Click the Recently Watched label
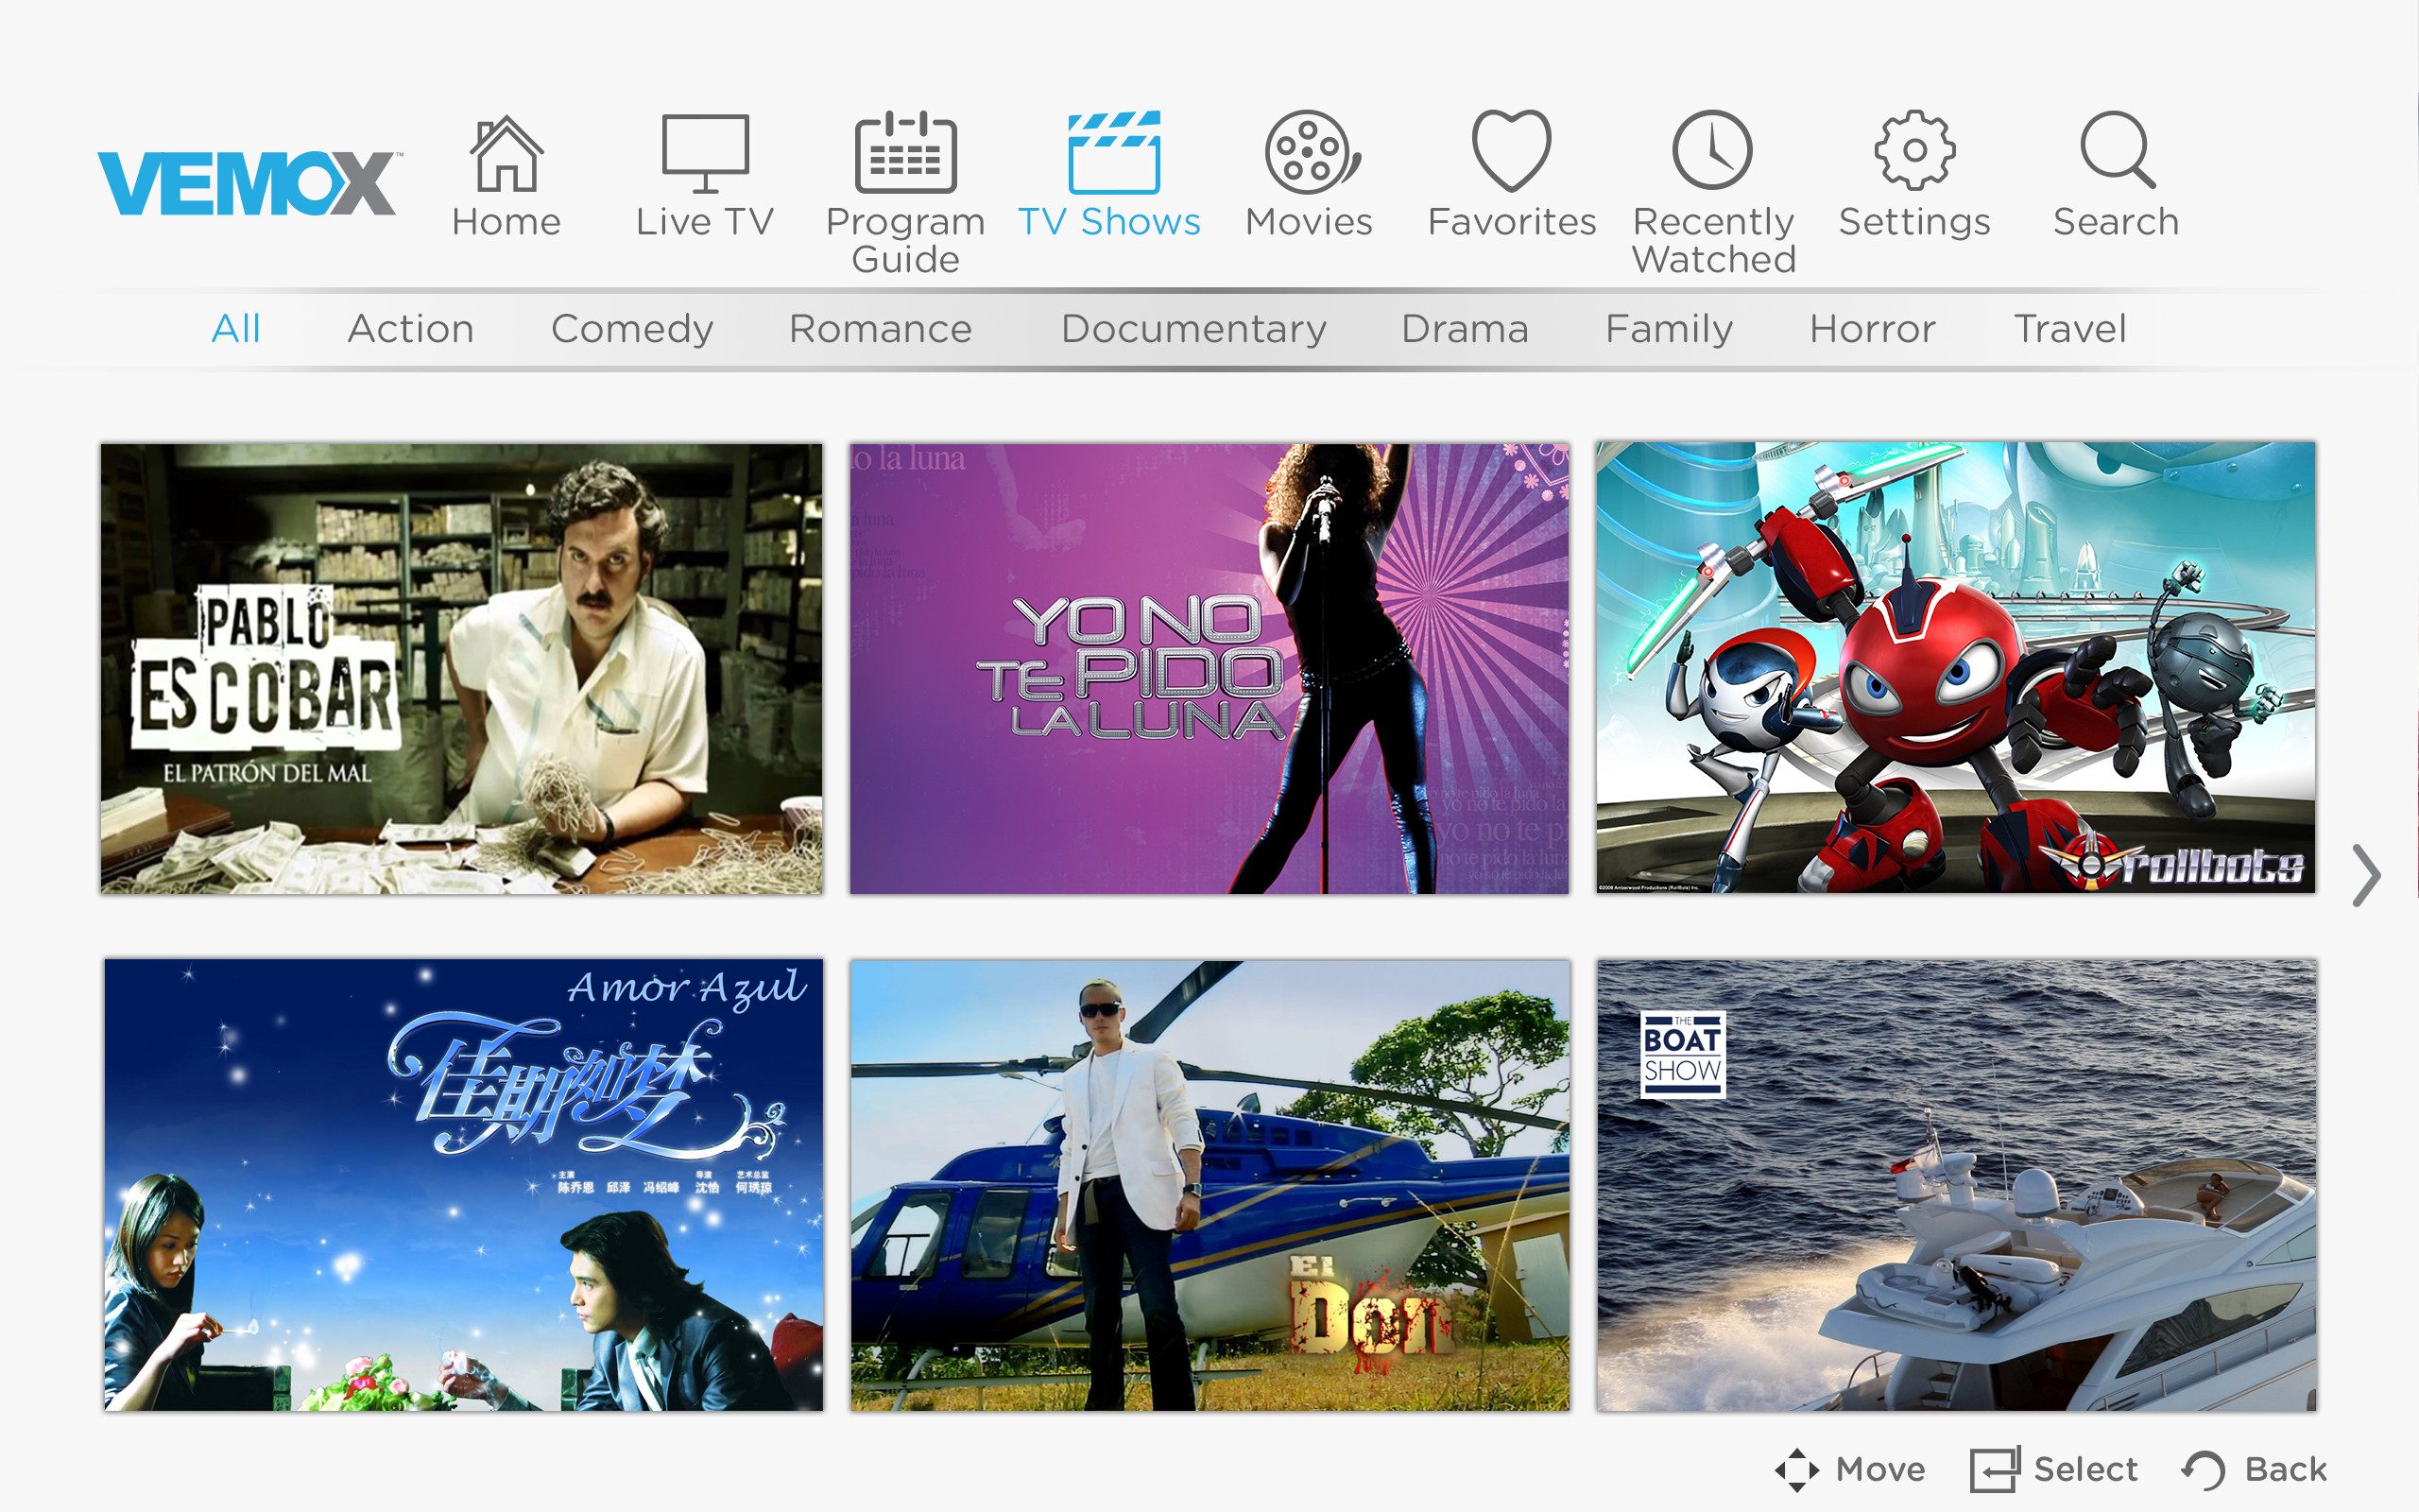The image size is (2419, 1512). point(1713,240)
